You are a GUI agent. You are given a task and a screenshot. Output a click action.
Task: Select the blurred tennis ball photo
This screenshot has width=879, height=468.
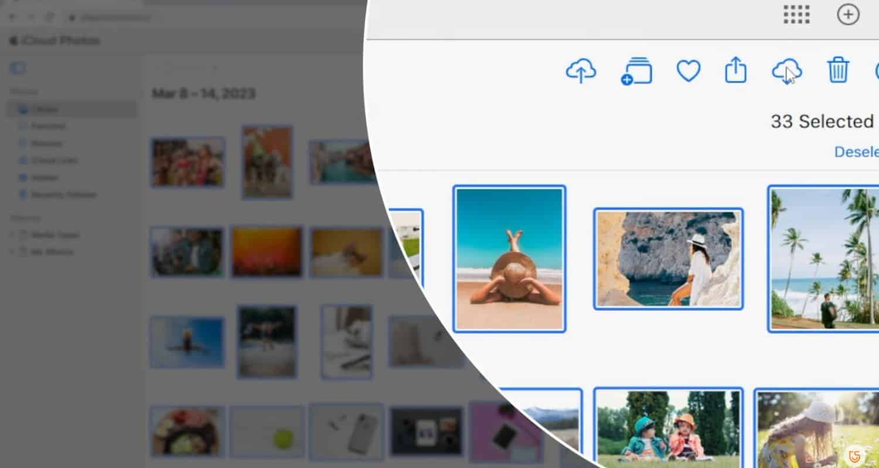(267, 432)
